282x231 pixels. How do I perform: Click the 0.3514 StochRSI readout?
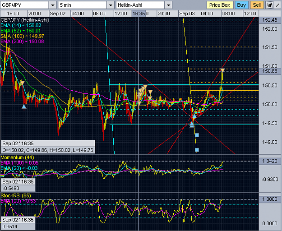(18, 226)
